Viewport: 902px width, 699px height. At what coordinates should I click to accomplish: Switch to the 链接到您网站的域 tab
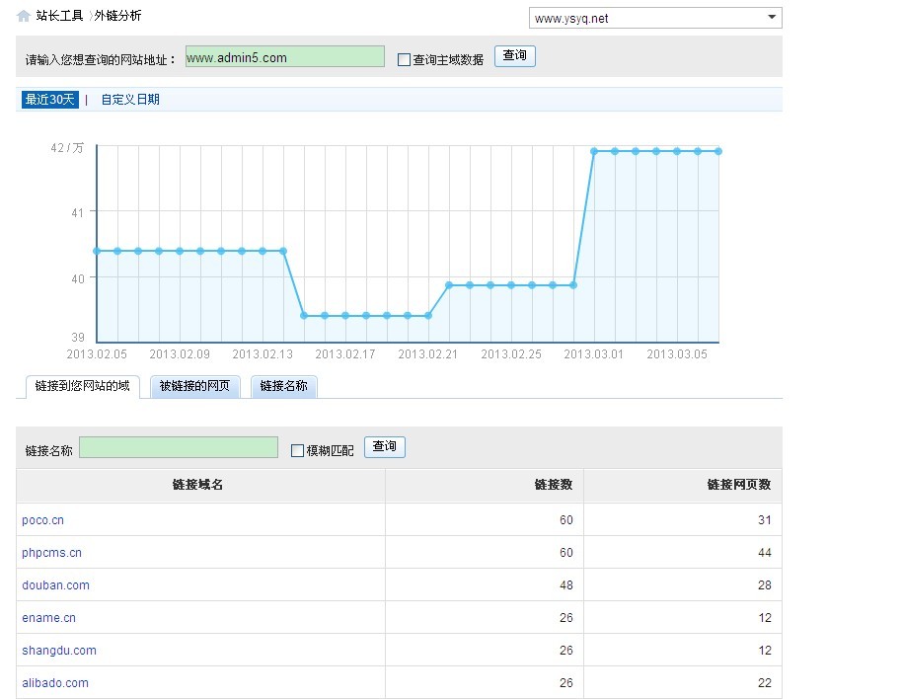click(x=82, y=385)
